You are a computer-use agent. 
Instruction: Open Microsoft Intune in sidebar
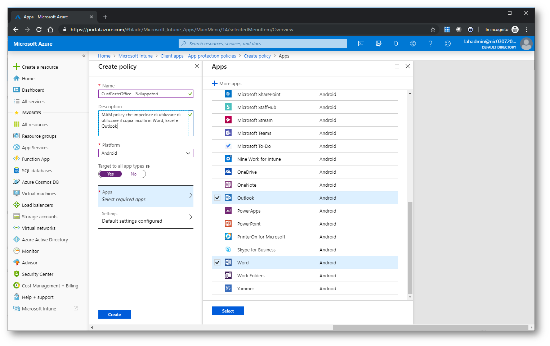click(x=39, y=309)
